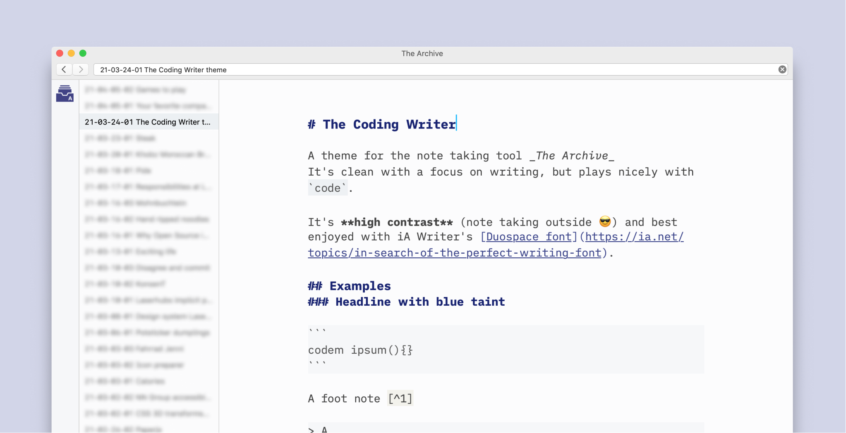The height and width of the screenshot is (433, 846).
Task: Click the back navigation arrow
Action: tap(64, 69)
